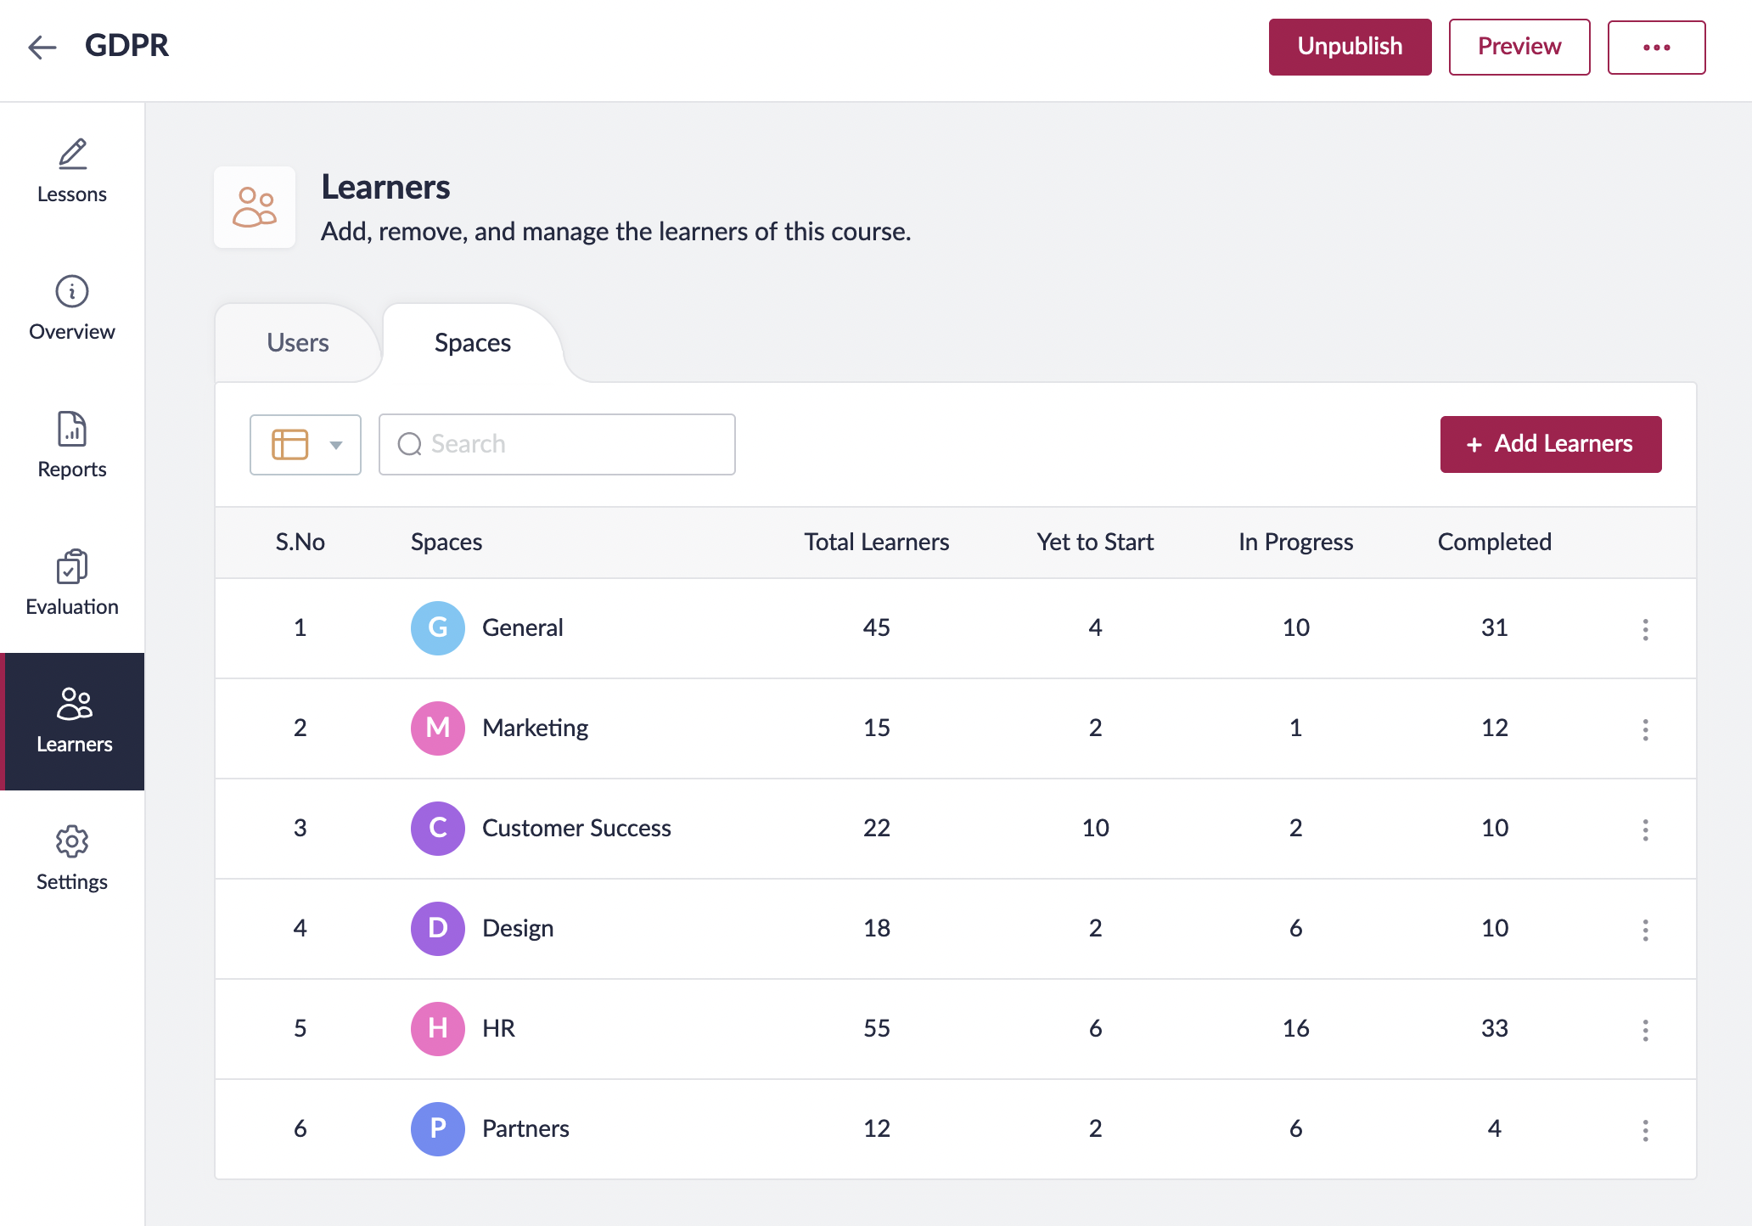1752x1226 pixels.
Task: Go back using the left arrow icon
Action: pos(42,47)
